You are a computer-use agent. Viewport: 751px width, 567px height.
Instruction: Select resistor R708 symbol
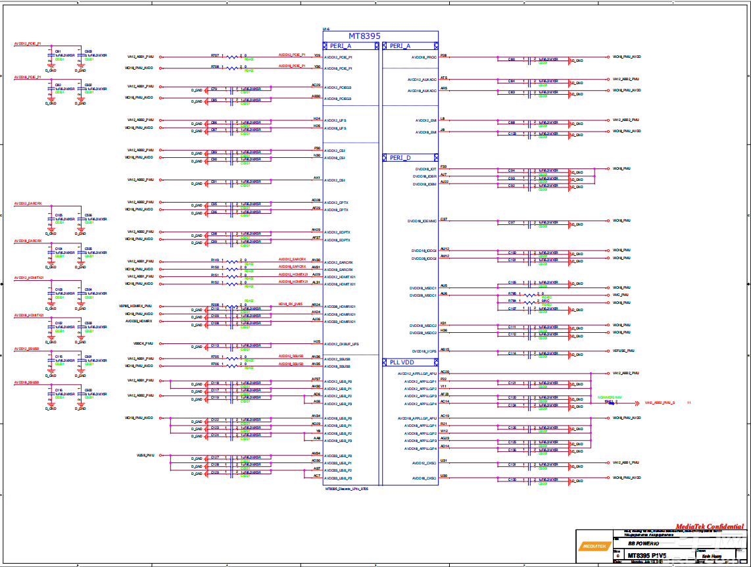pyautogui.click(x=233, y=68)
